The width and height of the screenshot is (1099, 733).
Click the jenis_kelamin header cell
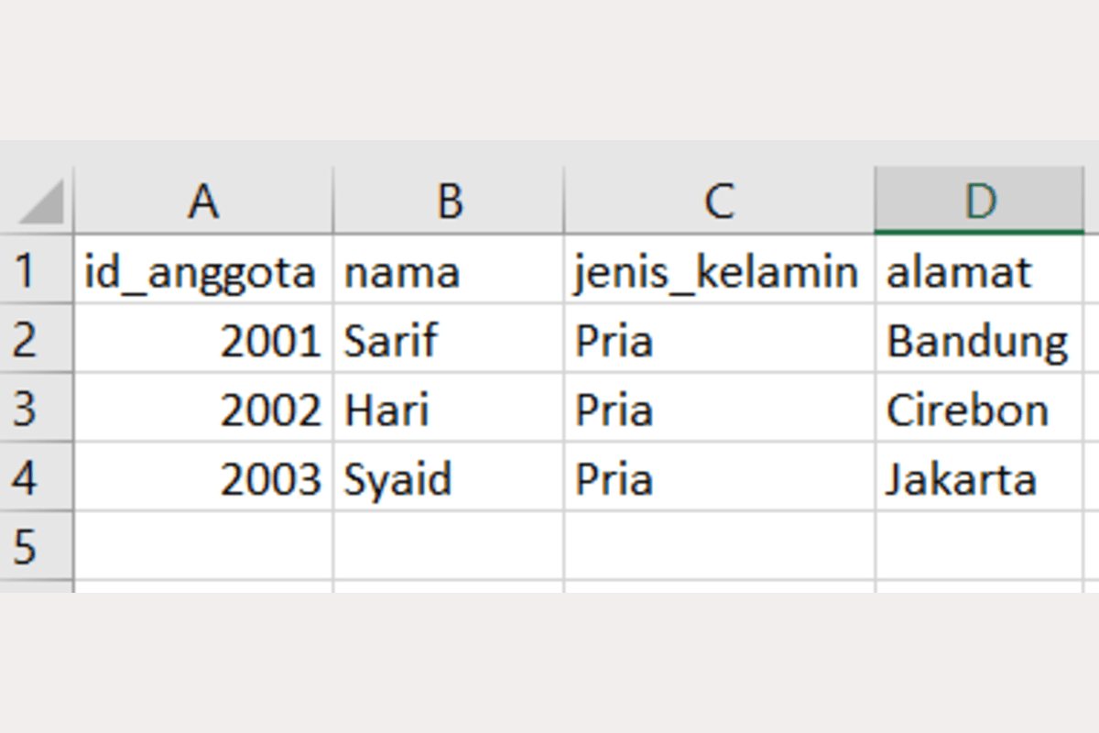click(719, 271)
